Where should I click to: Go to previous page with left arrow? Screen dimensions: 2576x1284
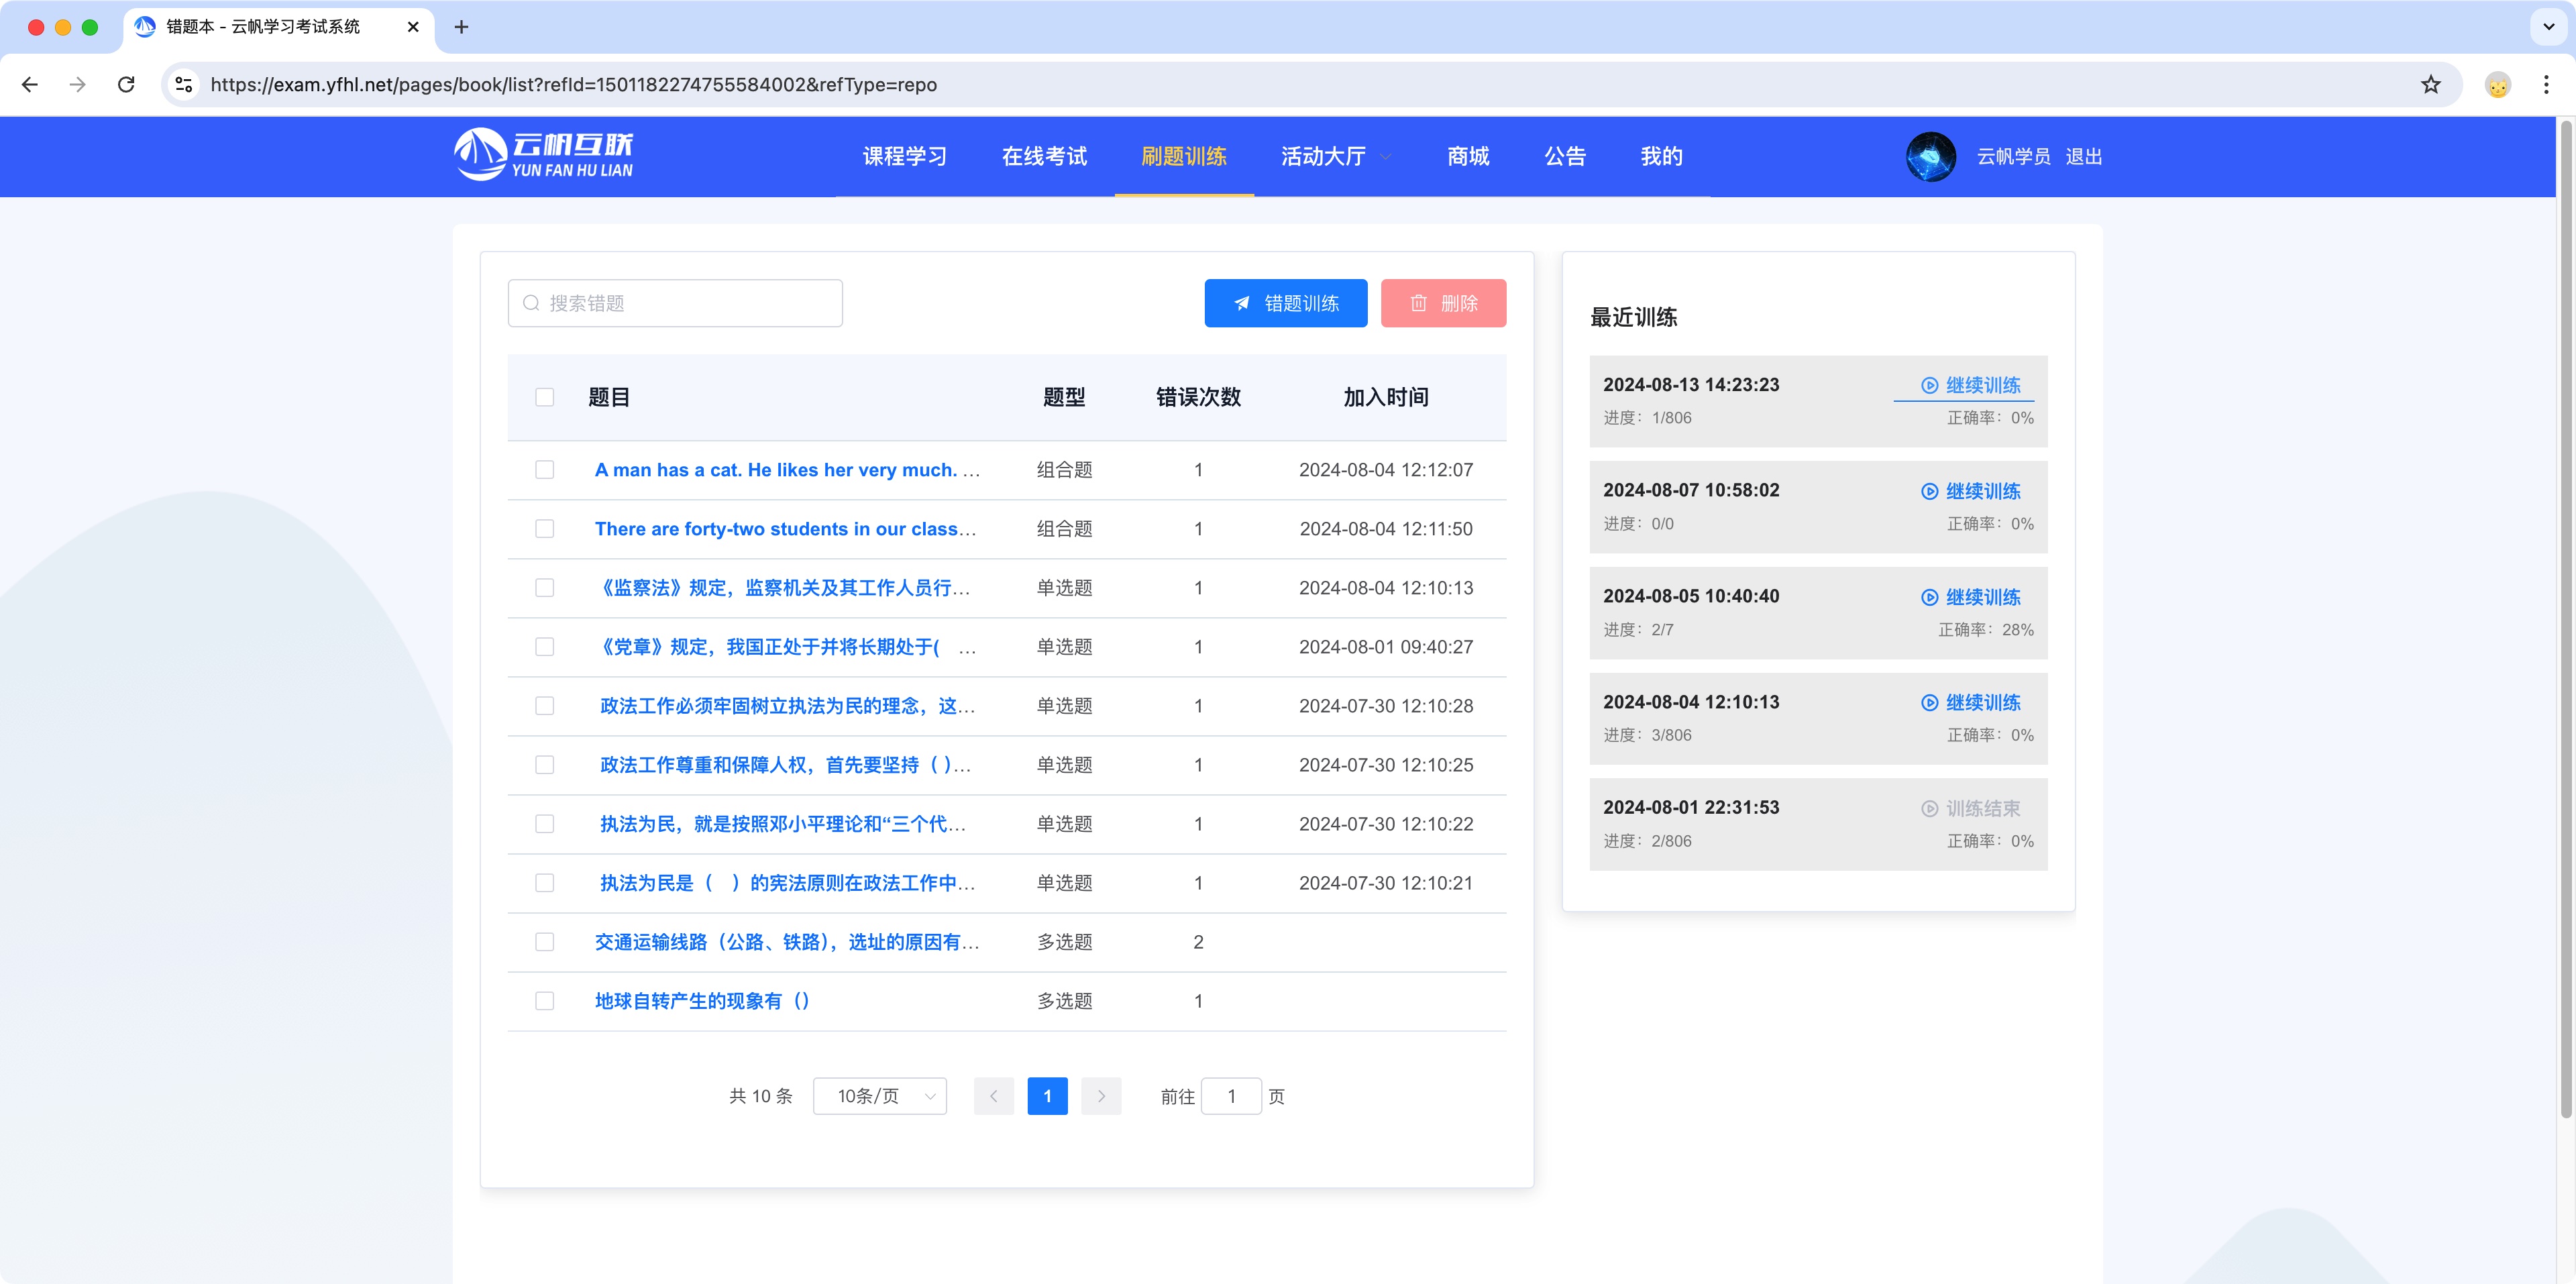[993, 1096]
